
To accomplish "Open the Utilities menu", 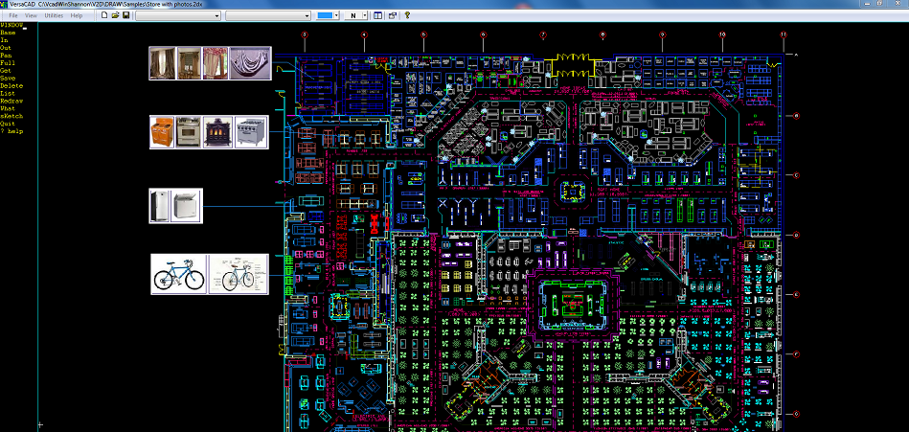I will pos(55,16).
